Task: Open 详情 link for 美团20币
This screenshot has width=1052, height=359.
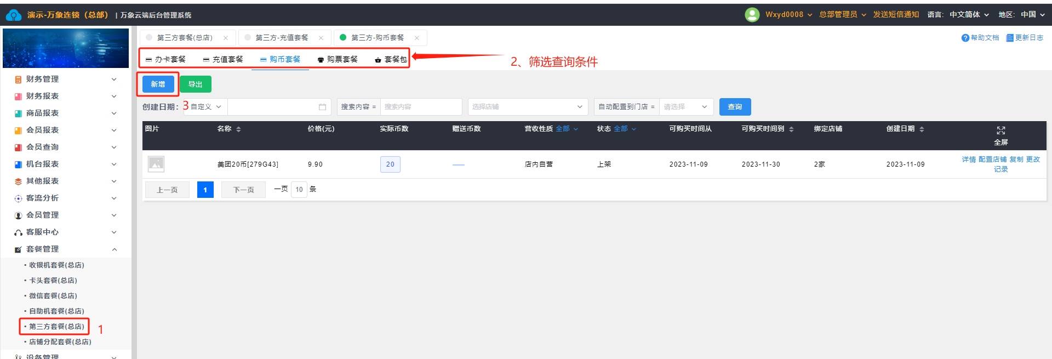Action: 969,159
